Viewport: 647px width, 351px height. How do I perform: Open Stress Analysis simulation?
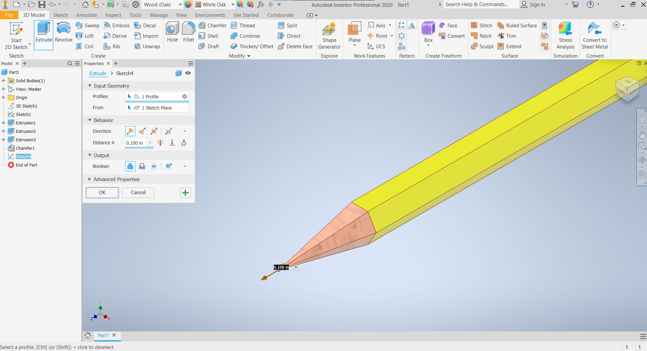pyautogui.click(x=565, y=36)
